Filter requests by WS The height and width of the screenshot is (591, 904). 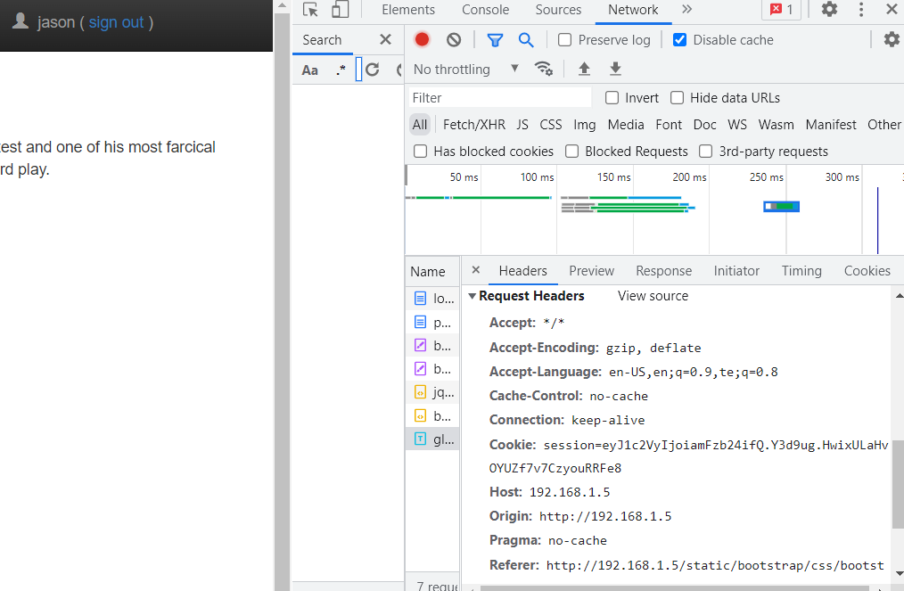pos(736,125)
